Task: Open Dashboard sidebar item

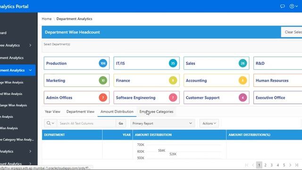Action: click(3, 33)
